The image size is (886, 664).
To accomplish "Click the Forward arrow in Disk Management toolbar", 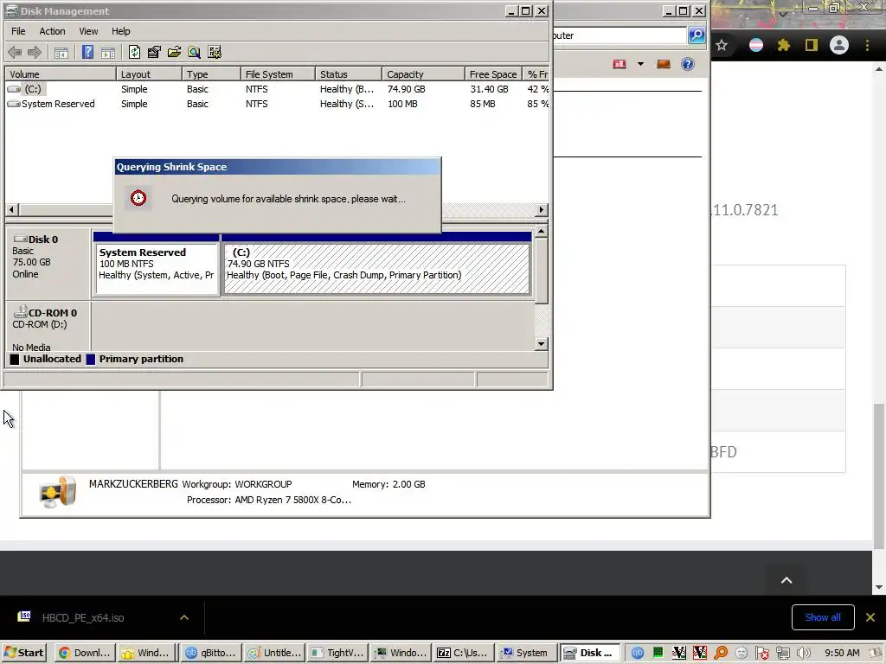I will [x=35, y=53].
